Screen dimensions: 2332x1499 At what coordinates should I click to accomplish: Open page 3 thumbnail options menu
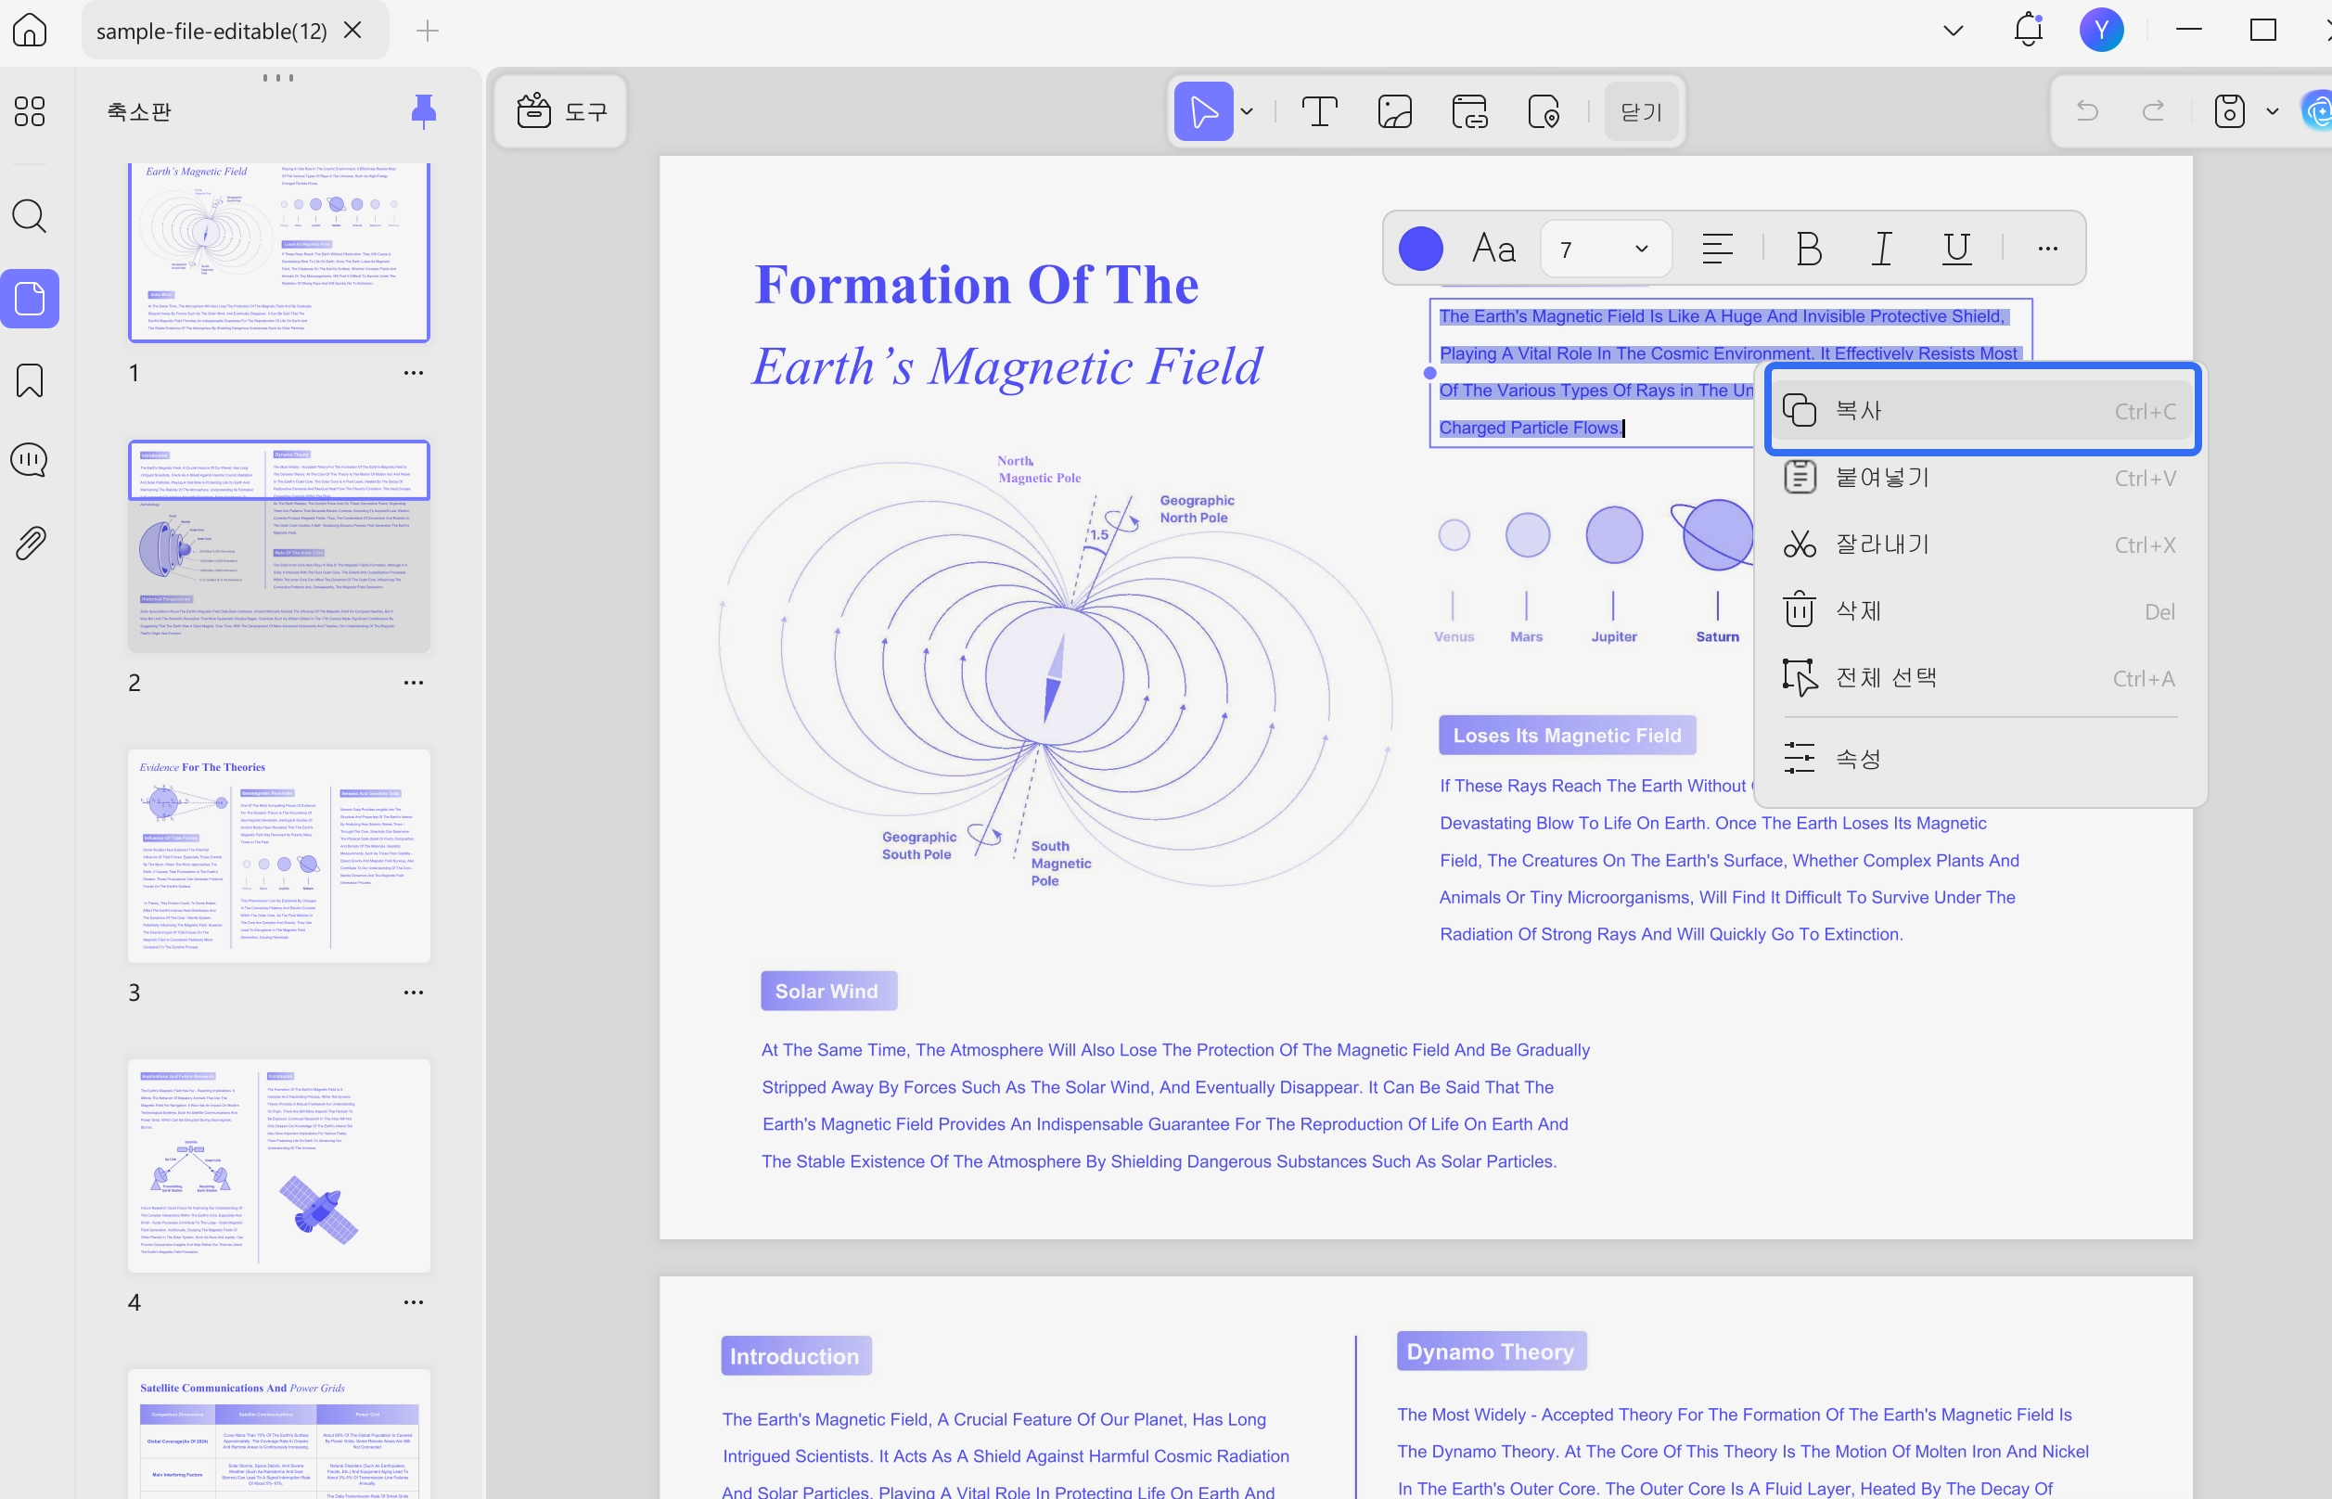414,992
